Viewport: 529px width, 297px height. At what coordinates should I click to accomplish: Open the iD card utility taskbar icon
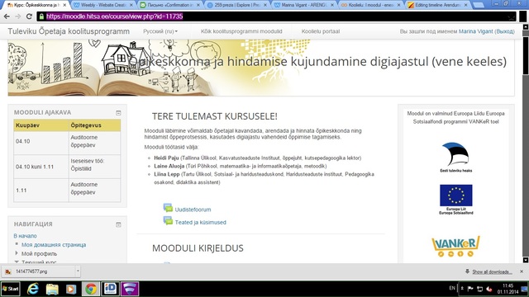coord(110,289)
